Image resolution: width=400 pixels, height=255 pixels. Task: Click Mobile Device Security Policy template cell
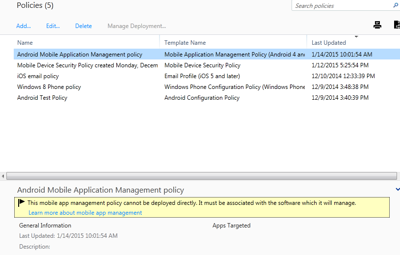[202, 65]
